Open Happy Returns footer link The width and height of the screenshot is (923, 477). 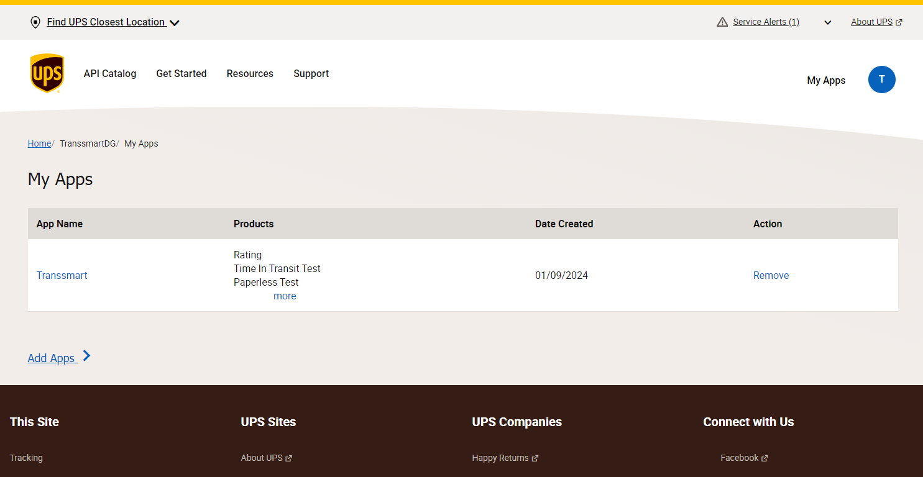[x=500, y=458]
